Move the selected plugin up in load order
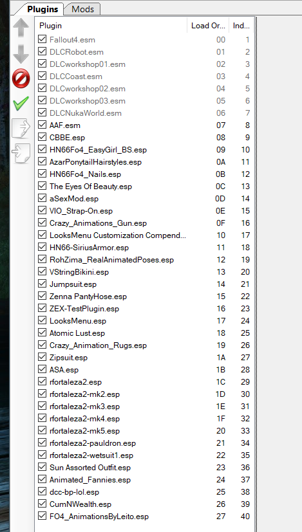Viewport: 302px width, 532px height. tap(21, 28)
